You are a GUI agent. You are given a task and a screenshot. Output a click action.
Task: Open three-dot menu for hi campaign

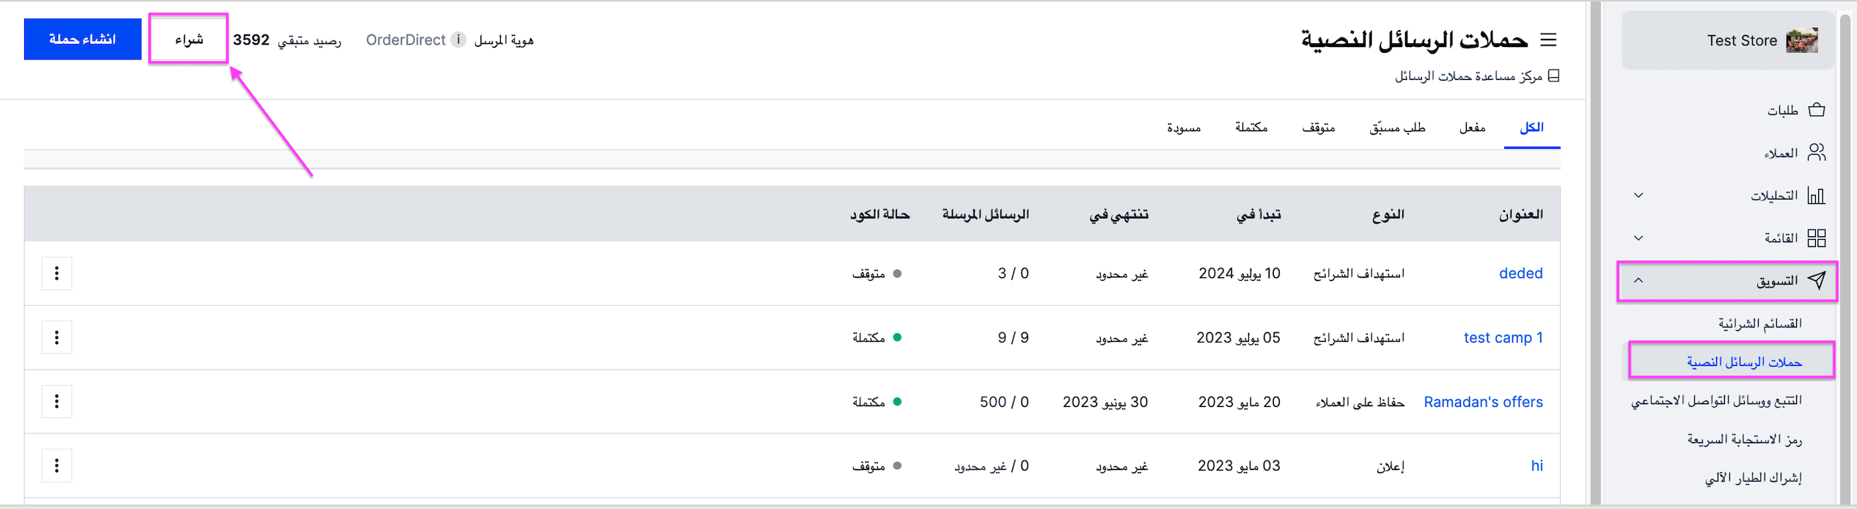click(x=56, y=466)
